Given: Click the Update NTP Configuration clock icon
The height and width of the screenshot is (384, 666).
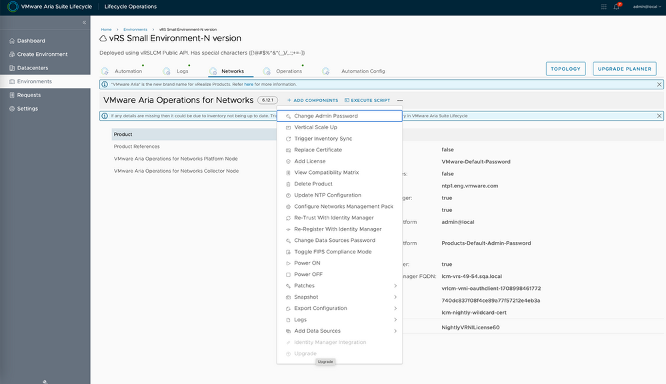Looking at the screenshot, I should (x=289, y=195).
